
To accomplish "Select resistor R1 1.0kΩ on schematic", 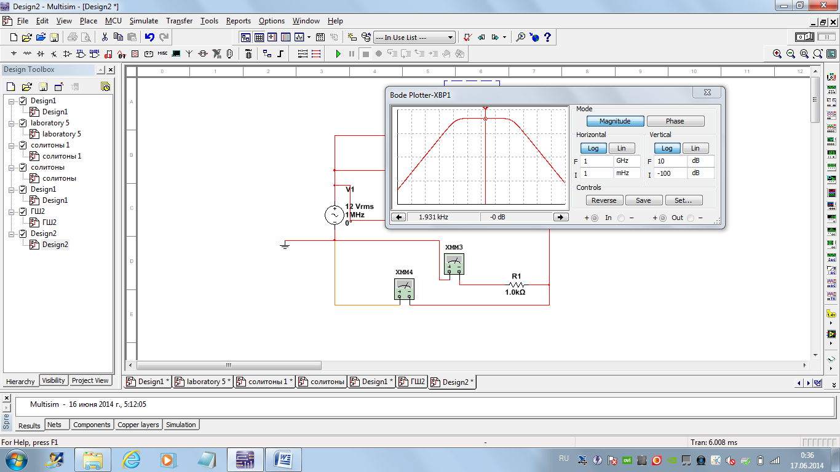I will [517, 285].
